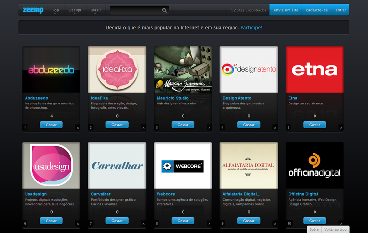Click the Abduzeedo title link
The image size is (368, 233).
click(36, 98)
